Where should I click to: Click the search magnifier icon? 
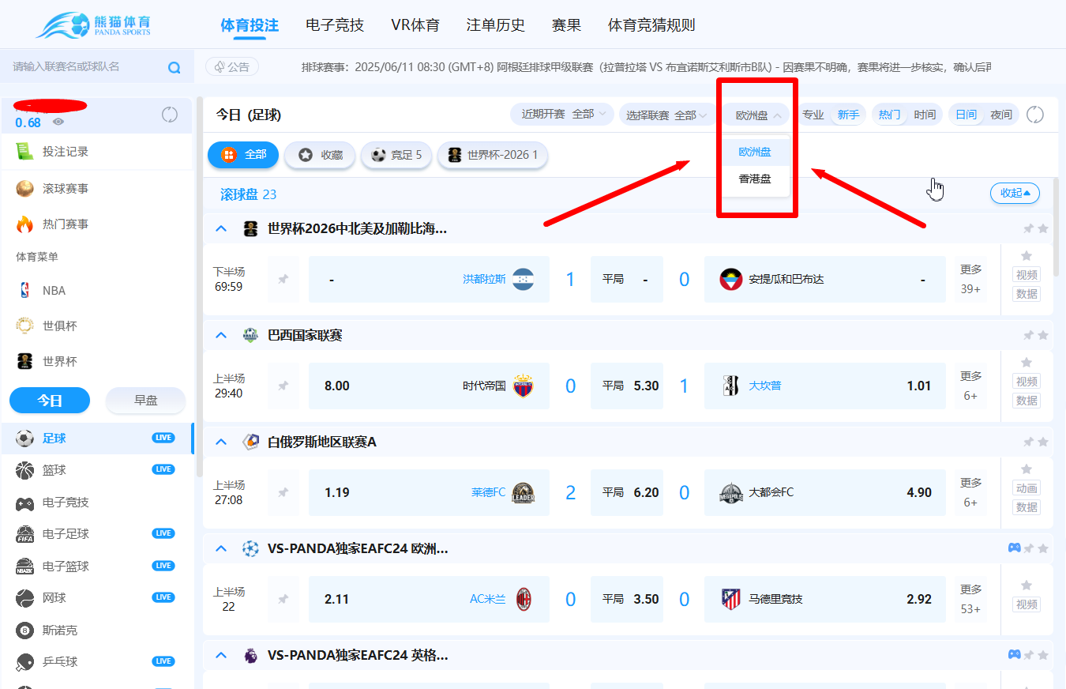(175, 67)
